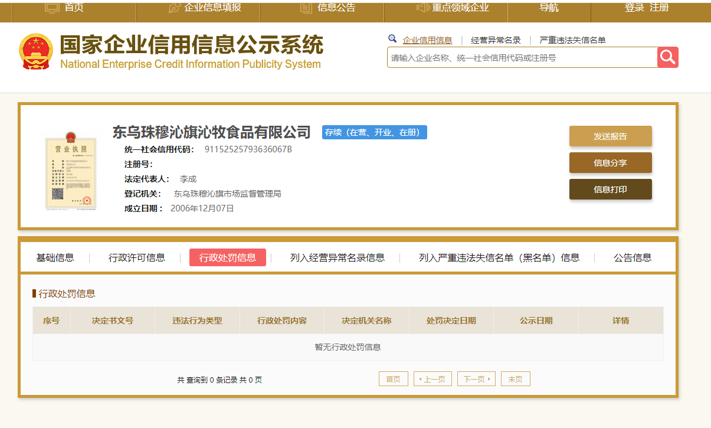This screenshot has width=711, height=428.
Task: Click legal representative name 李成
Action: point(188,179)
